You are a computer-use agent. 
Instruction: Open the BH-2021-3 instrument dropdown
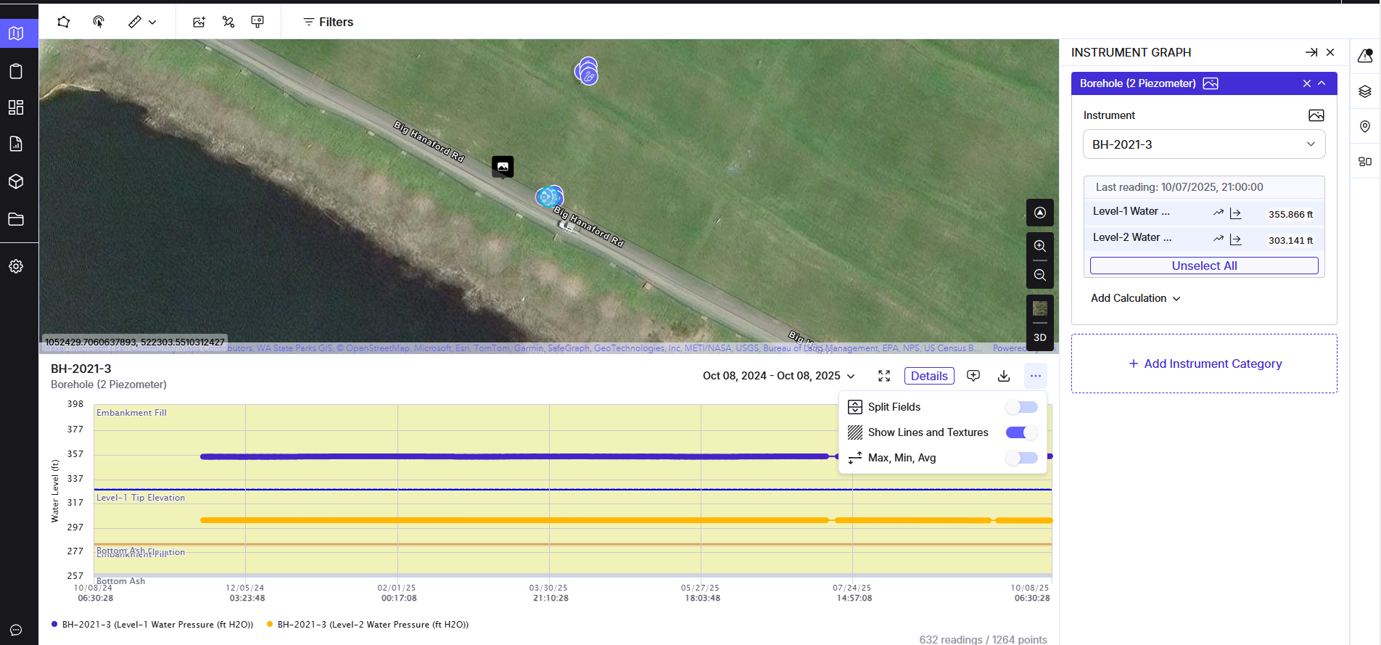click(1203, 144)
